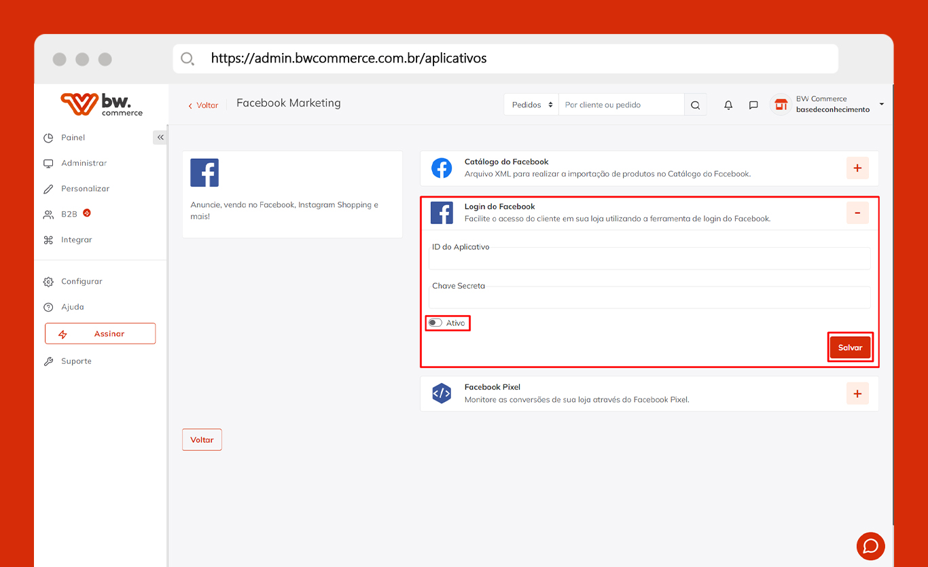
Task: Click the large Facebook logo in left card
Action: (x=204, y=173)
